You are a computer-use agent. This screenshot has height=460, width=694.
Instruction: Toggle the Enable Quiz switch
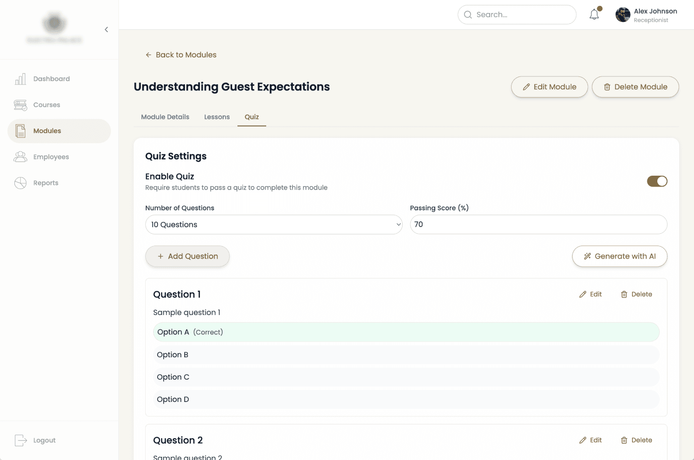tap(657, 181)
